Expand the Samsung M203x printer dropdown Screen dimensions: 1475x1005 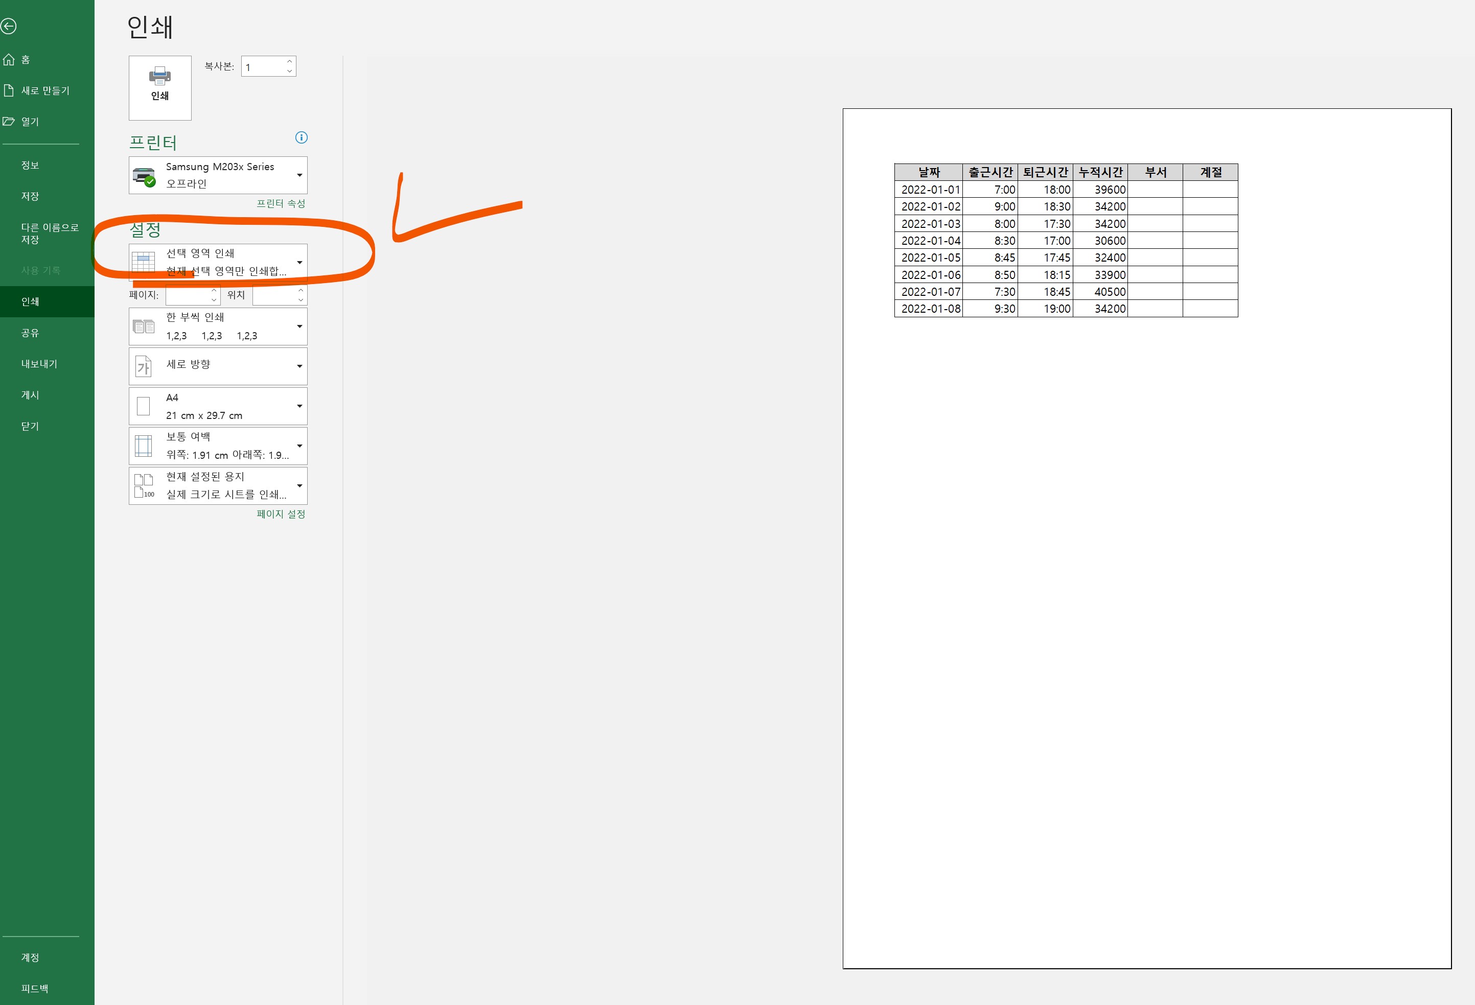pos(299,175)
